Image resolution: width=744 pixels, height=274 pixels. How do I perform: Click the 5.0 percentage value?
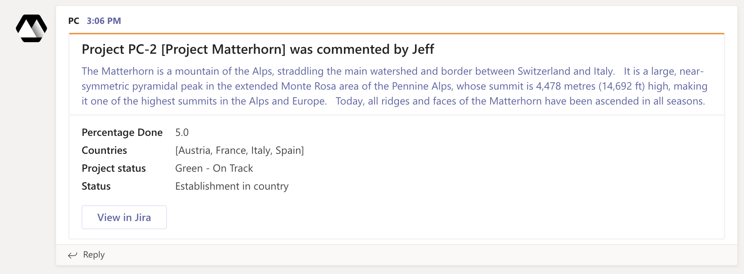pos(182,133)
